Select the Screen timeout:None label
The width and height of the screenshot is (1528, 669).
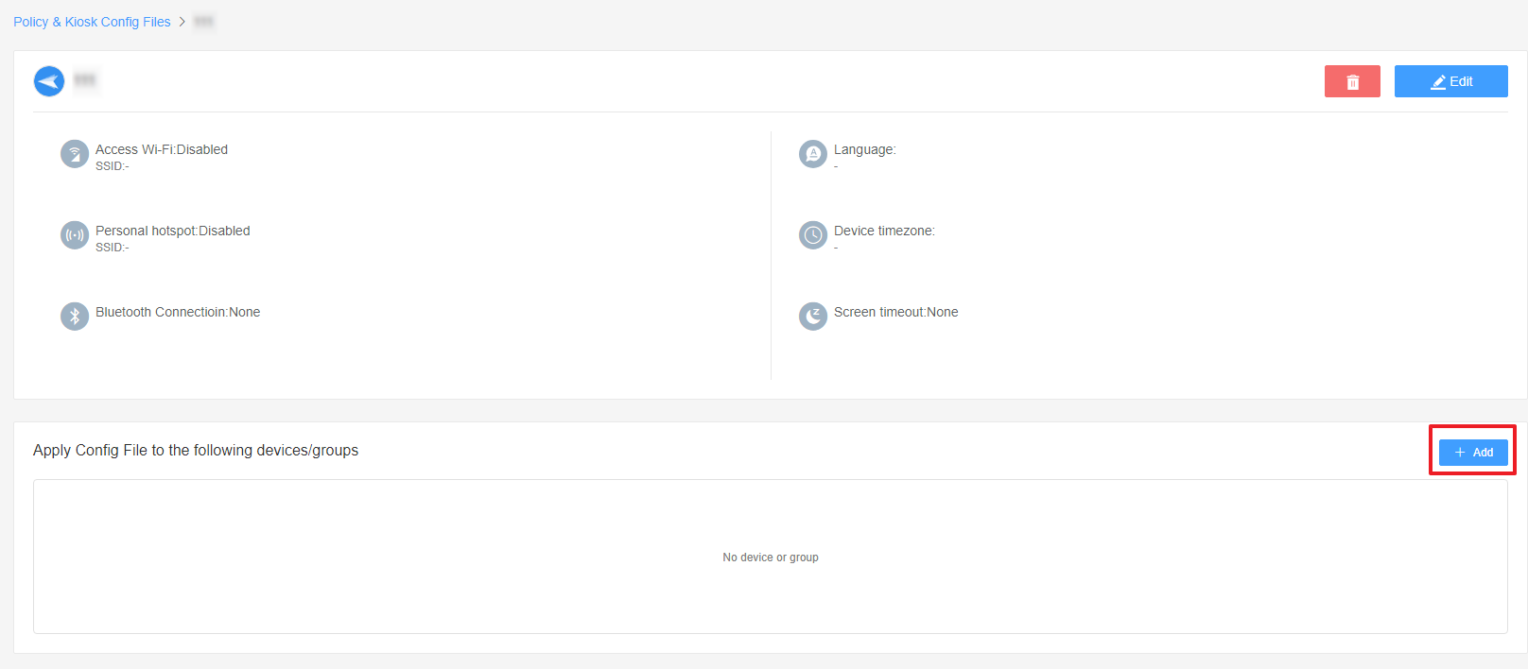pos(895,312)
